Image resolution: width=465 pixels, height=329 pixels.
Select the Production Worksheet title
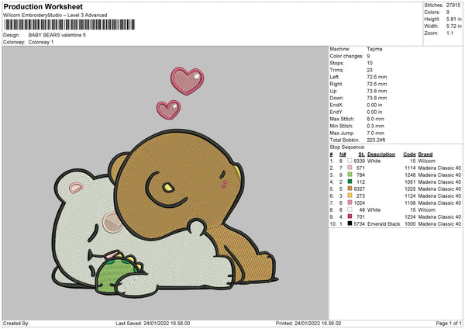(43, 6)
